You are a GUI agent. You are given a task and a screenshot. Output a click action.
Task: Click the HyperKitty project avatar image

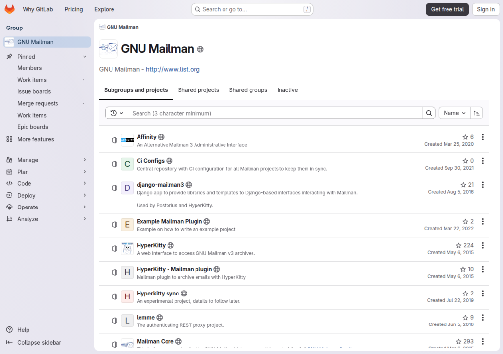pos(127,249)
